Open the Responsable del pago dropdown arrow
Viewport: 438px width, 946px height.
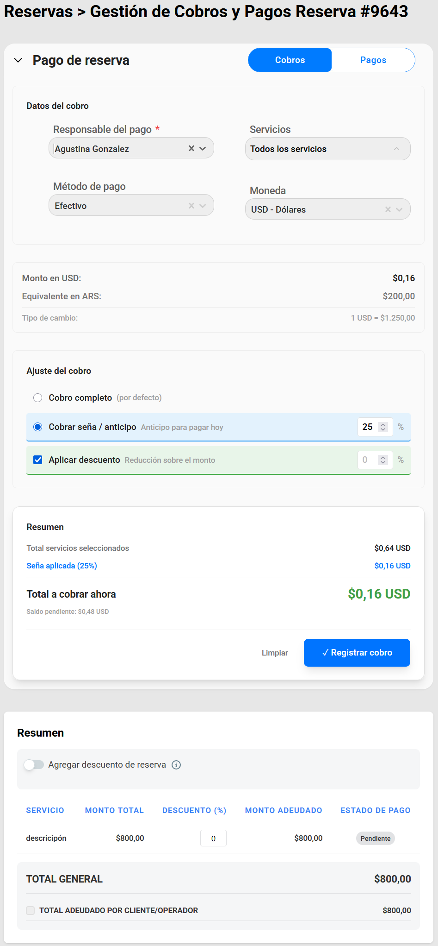coord(203,148)
